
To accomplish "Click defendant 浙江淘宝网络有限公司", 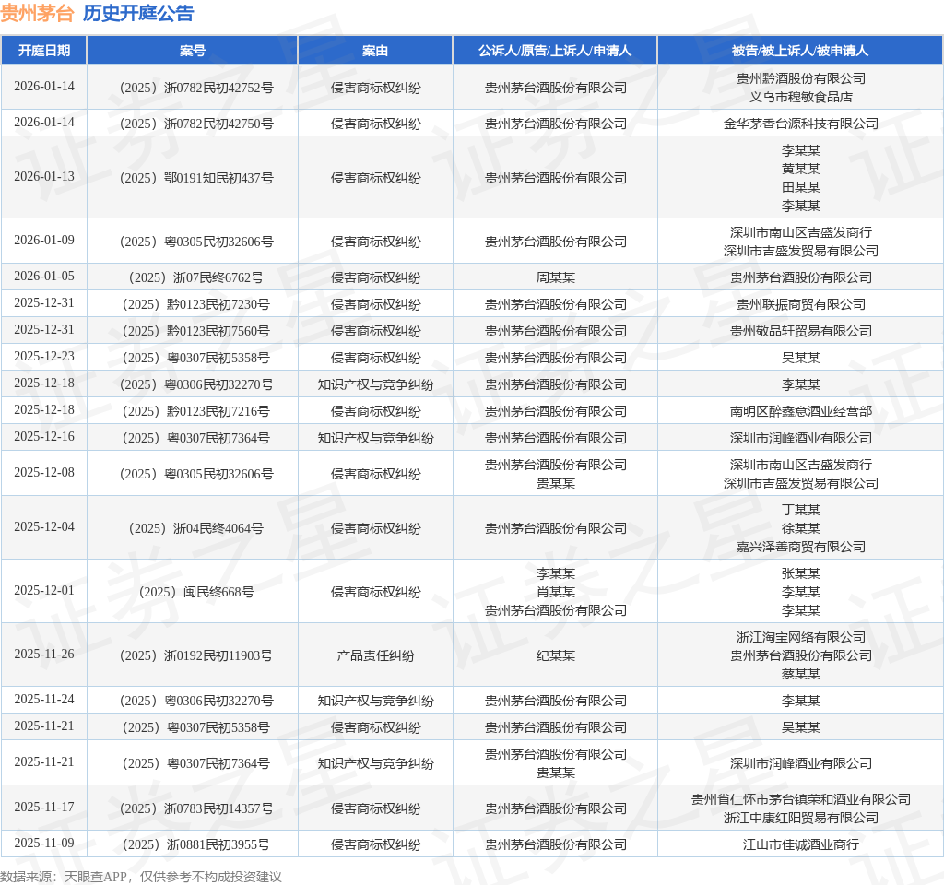I will (x=801, y=637).
